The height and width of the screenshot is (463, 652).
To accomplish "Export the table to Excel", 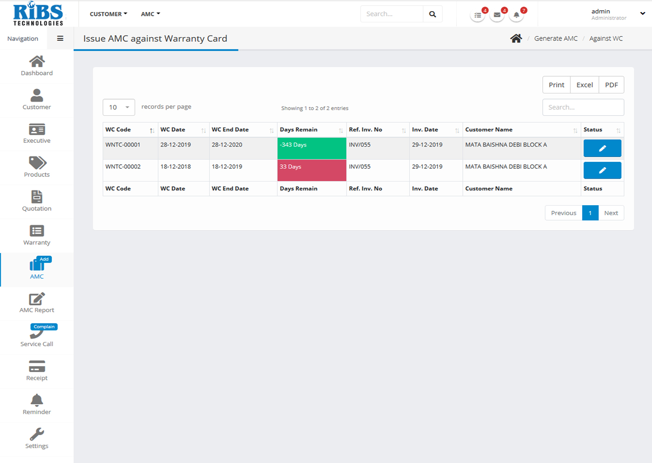I will tap(584, 85).
